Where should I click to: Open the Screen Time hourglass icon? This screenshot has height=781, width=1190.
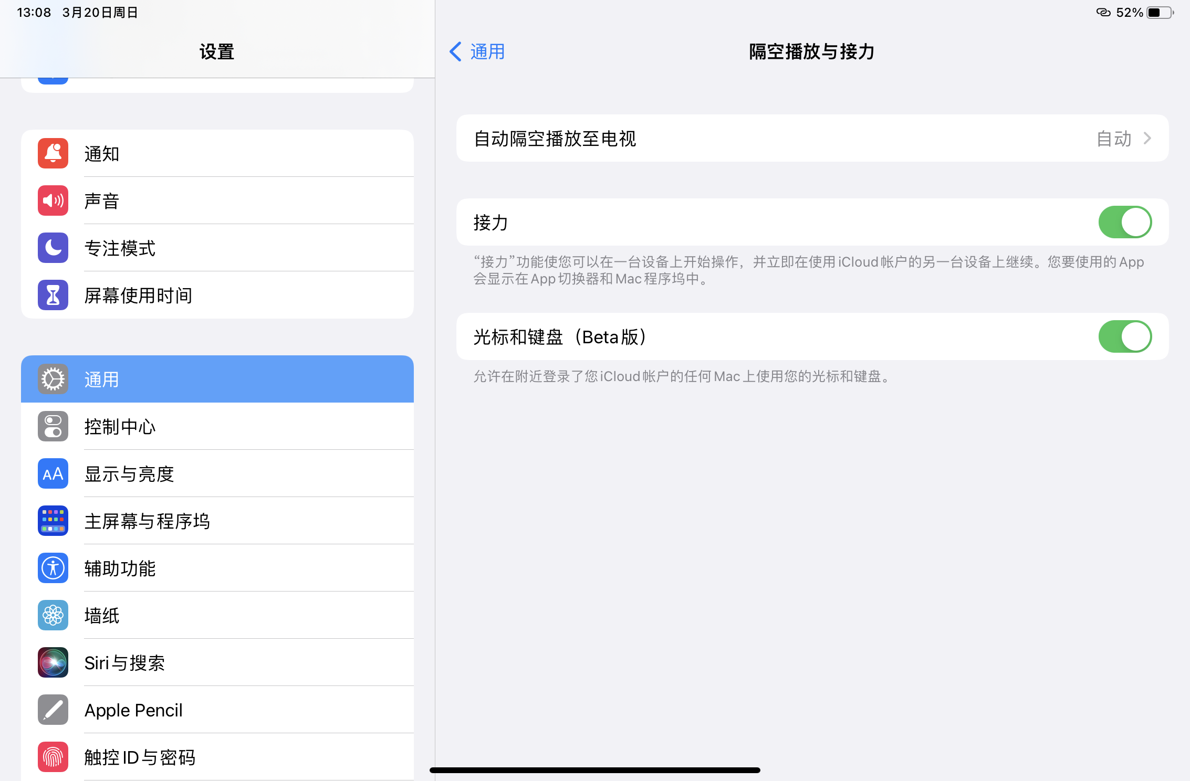53,295
